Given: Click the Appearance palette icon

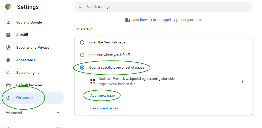Looking at the screenshot, I should coord(8,60).
